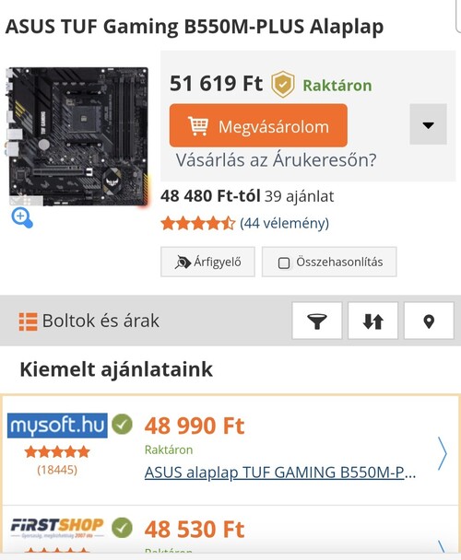
Task: Click the Árfigyelő price watch button
Action: click(x=207, y=262)
